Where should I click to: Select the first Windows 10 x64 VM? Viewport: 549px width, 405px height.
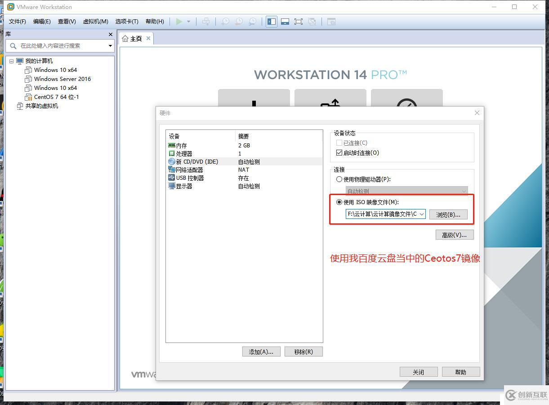point(55,70)
